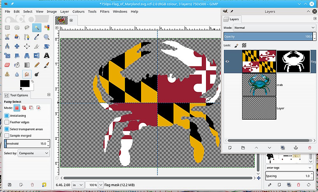Select the Dodge/Burn tool
Screen dimensions: 318x192
click(37, 74)
